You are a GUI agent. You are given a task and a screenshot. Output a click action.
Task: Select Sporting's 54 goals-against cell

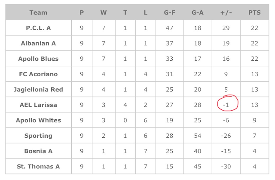197,136
